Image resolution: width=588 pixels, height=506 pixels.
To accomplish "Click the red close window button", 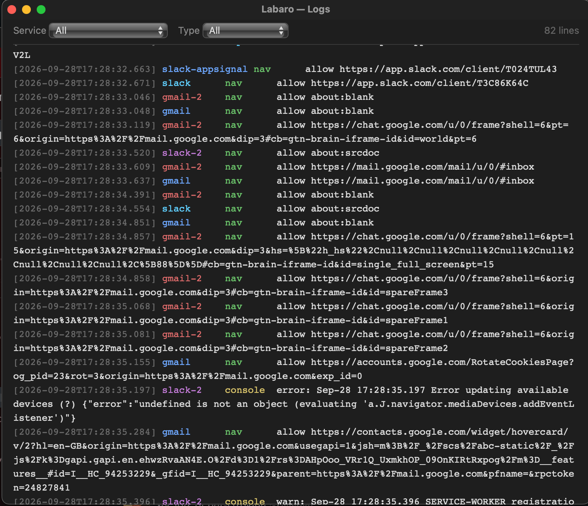I will coord(12,10).
